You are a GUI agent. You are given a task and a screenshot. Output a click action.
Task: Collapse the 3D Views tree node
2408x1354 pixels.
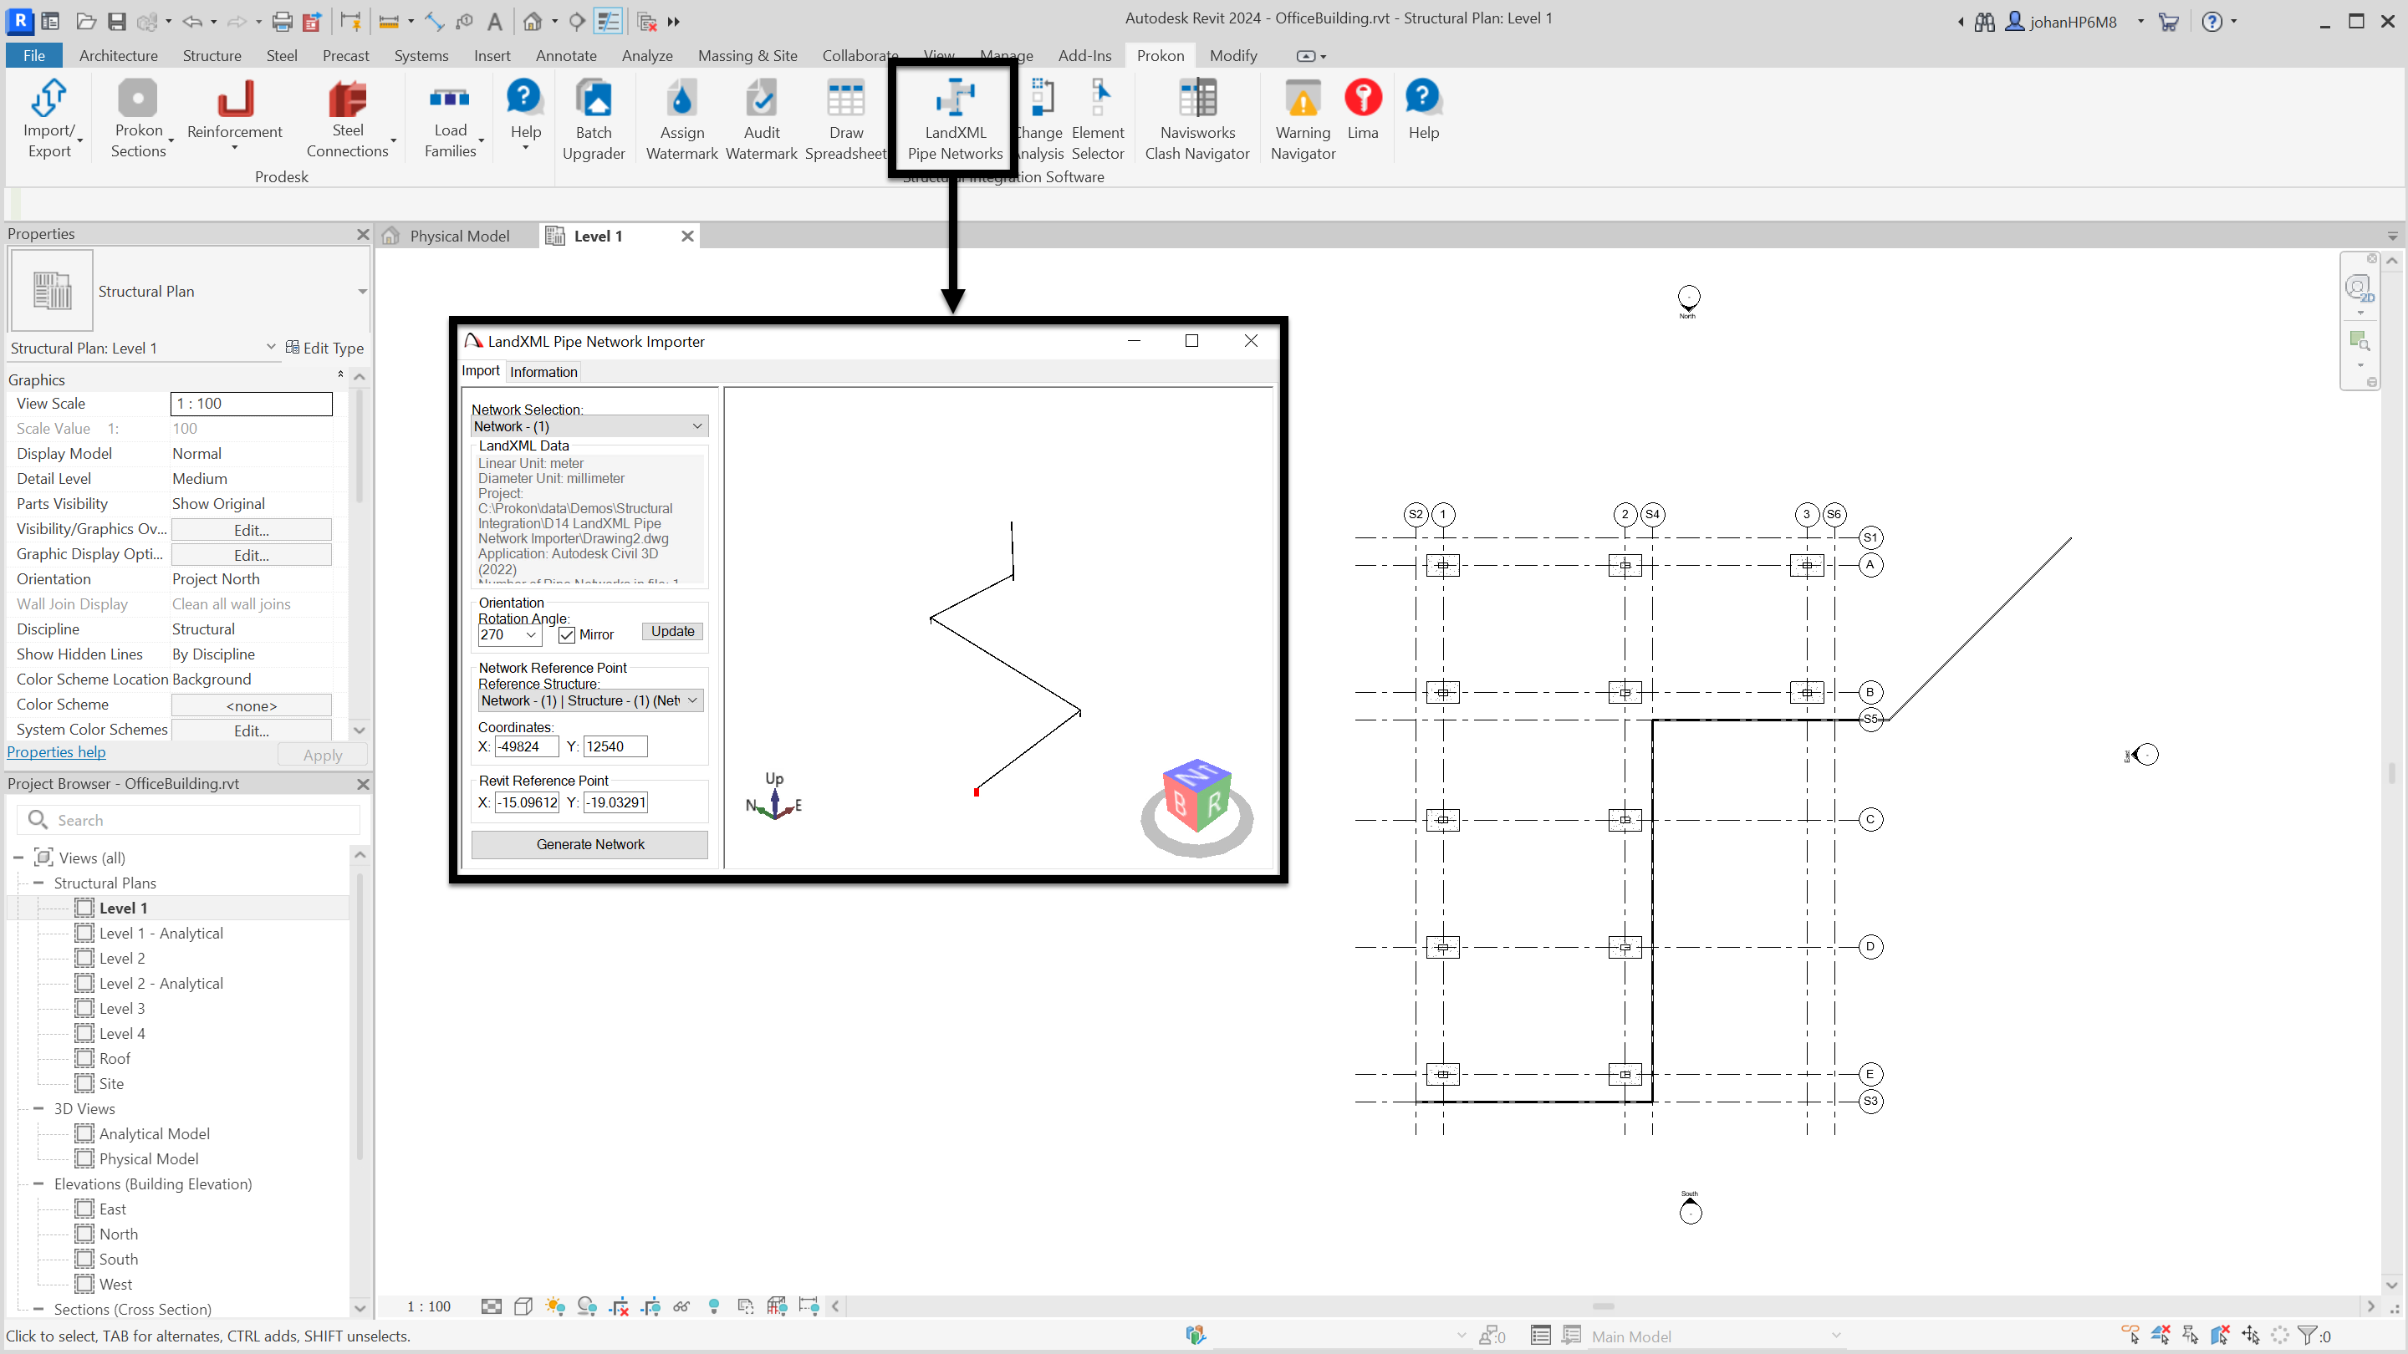38,1108
